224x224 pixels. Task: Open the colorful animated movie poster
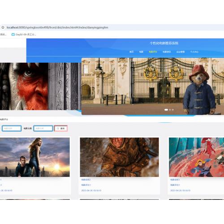pyautogui.click(x=196, y=157)
